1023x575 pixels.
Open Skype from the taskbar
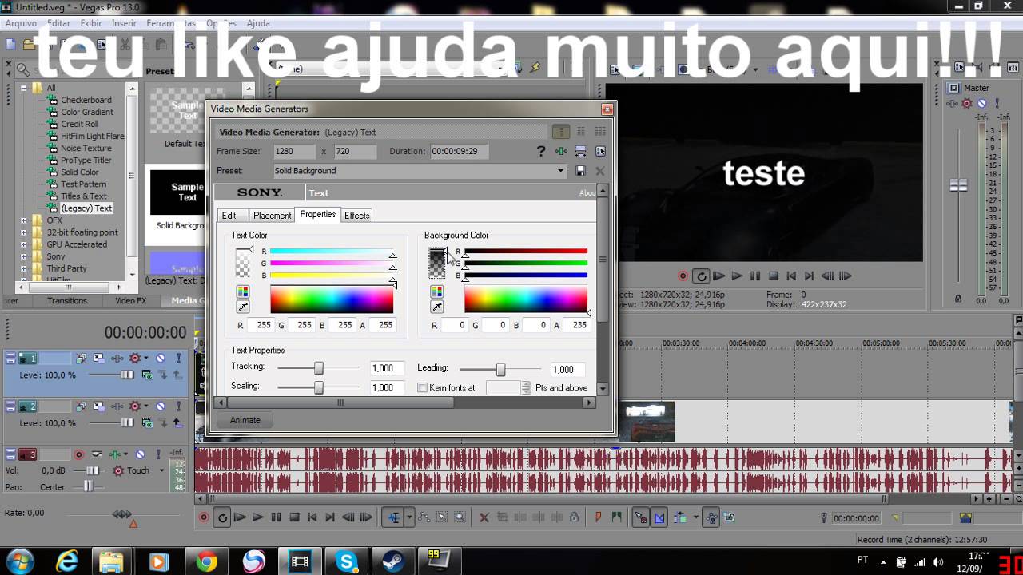pos(347,562)
